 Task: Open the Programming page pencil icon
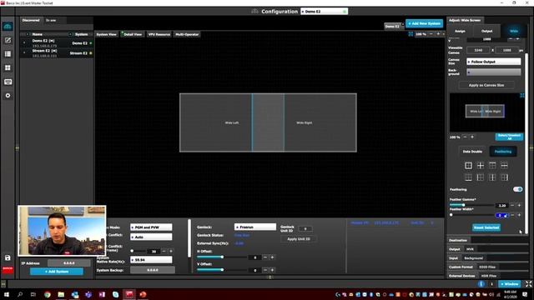[8, 41]
